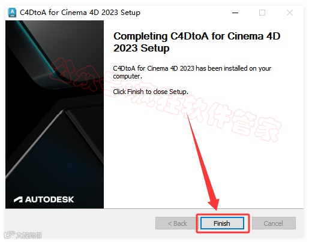Click the AUTODESK wordmark text
The image size is (309, 242).
[49, 199]
